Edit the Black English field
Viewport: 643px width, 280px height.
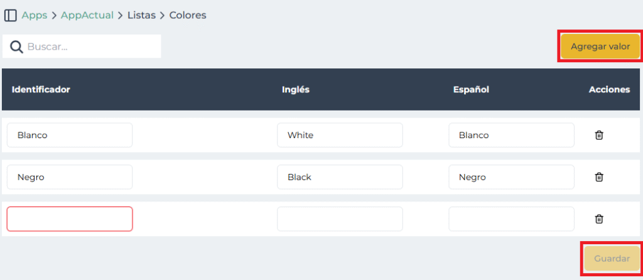(x=340, y=177)
